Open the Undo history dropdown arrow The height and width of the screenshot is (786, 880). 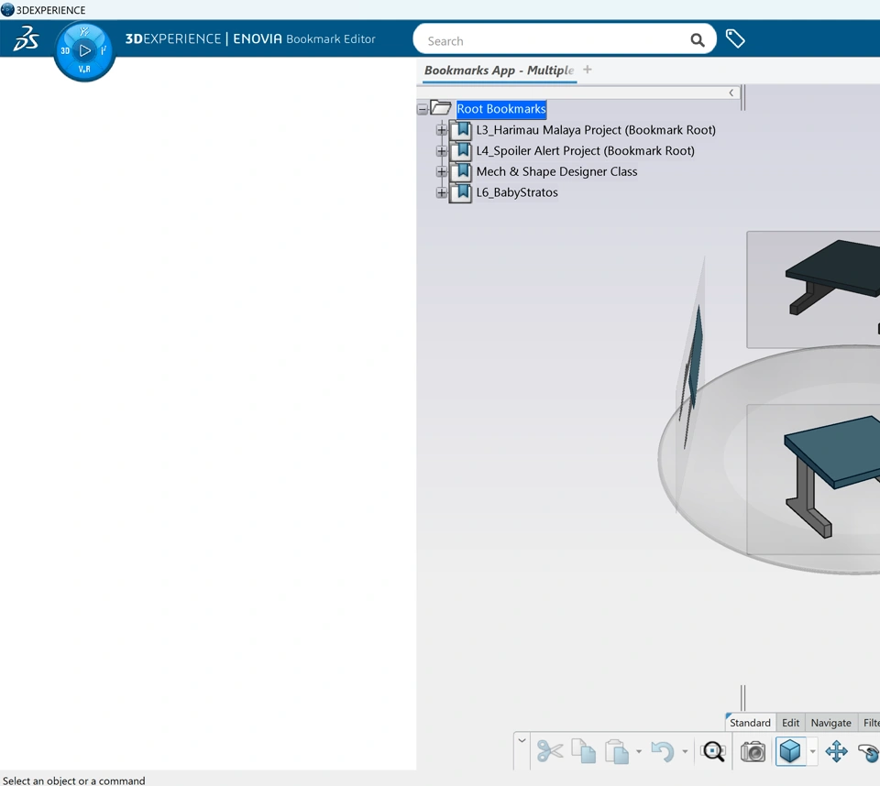[685, 751]
